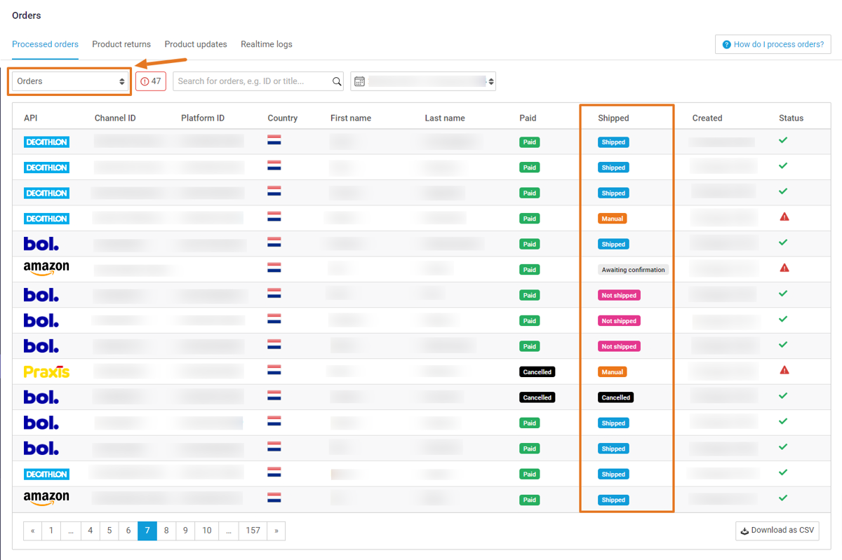Click the Awaiting confirmation badge
Image resolution: width=842 pixels, height=560 pixels.
[633, 270]
